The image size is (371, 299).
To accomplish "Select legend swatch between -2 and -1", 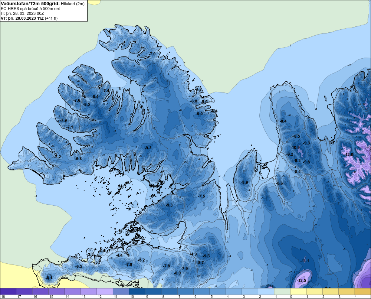I will click(x=266, y=292).
